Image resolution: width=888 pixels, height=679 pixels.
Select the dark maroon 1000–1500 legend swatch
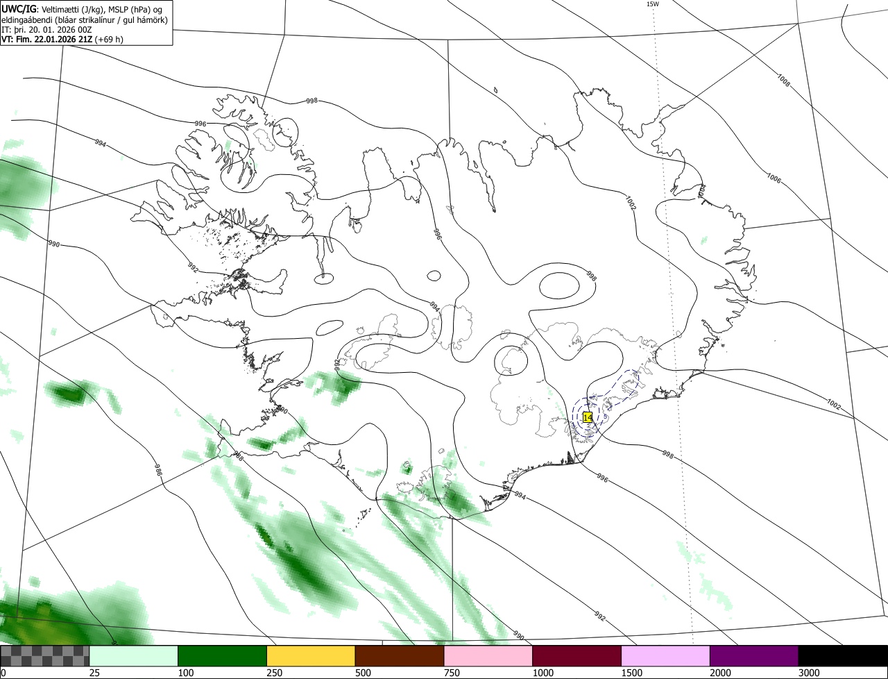577,656
